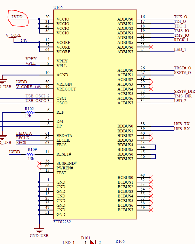Select the FTDI2232 part name label
Screen dimensions: 195x244
(x=62, y=222)
